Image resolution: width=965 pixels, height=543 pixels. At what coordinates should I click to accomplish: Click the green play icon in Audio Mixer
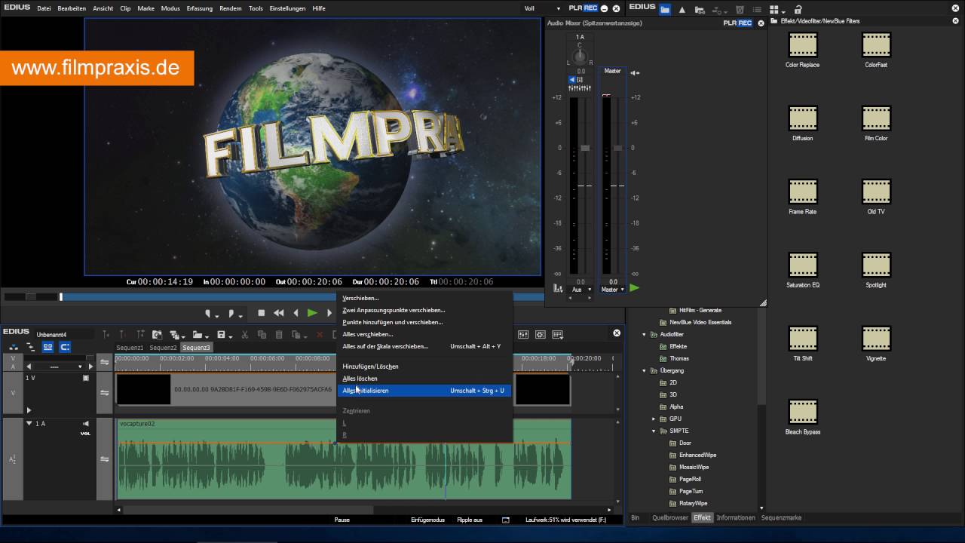[x=634, y=288]
